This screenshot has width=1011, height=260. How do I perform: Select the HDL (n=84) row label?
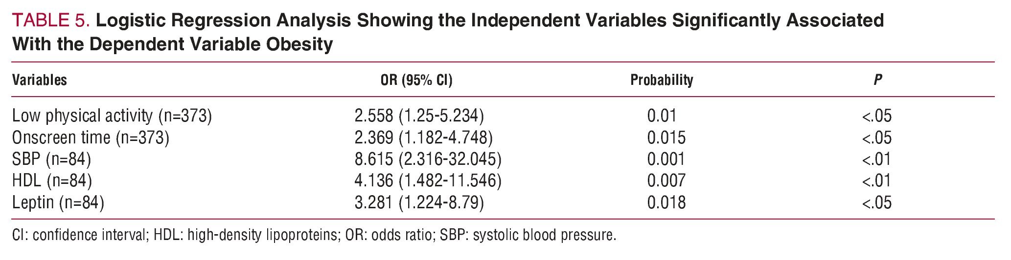(52, 181)
